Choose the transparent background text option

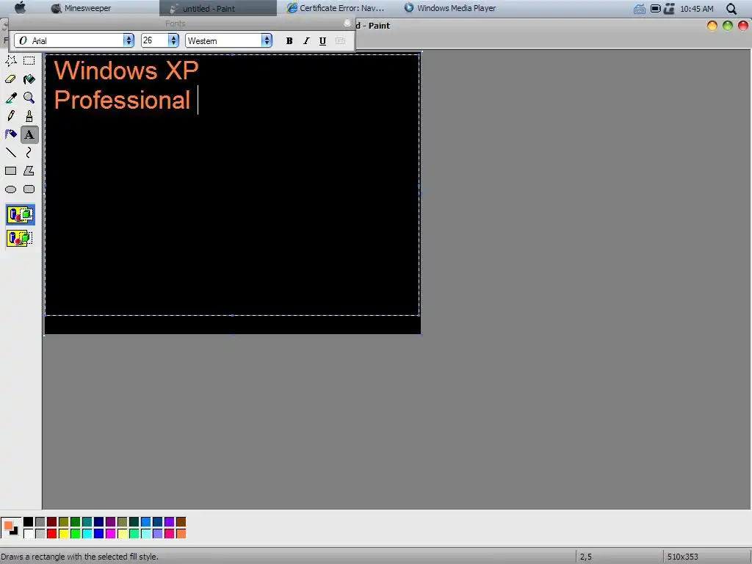coord(20,238)
